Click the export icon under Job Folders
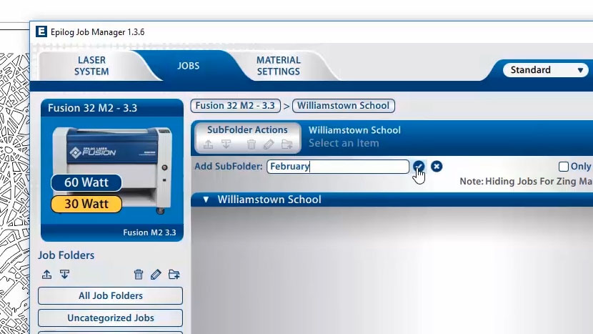Image resolution: width=593 pixels, height=334 pixels. [46, 275]
